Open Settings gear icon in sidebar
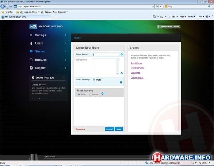This screenshot has height=166, width=214. point(31,35)
